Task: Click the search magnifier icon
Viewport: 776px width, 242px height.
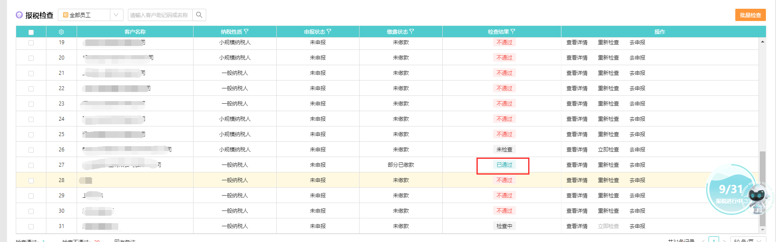Action: coord(199,15)
